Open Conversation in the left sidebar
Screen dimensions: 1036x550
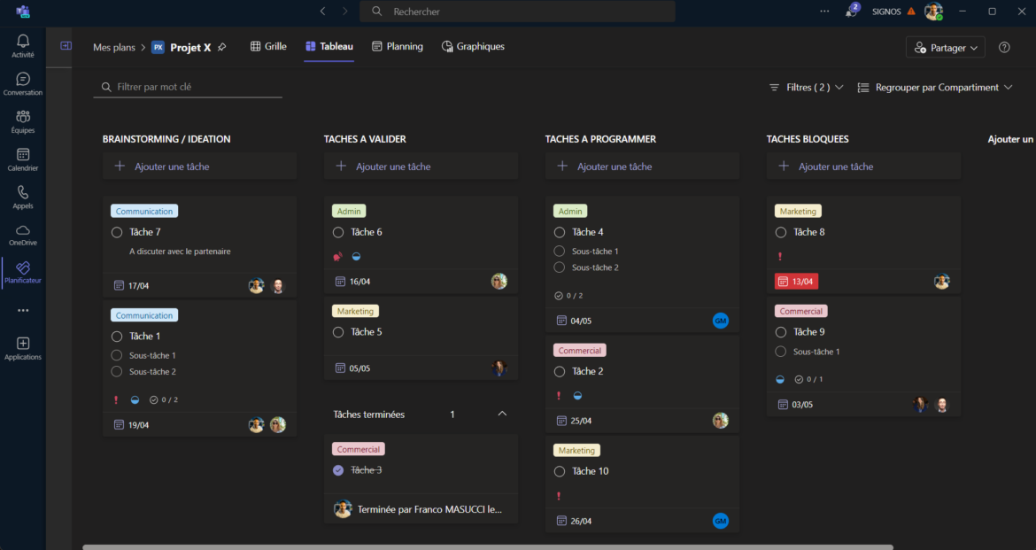[x=23, y=83]
